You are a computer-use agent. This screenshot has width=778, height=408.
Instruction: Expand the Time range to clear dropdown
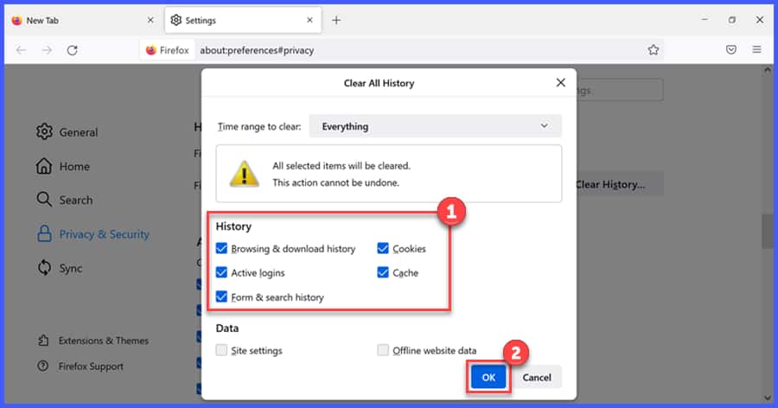coord(435,126)
